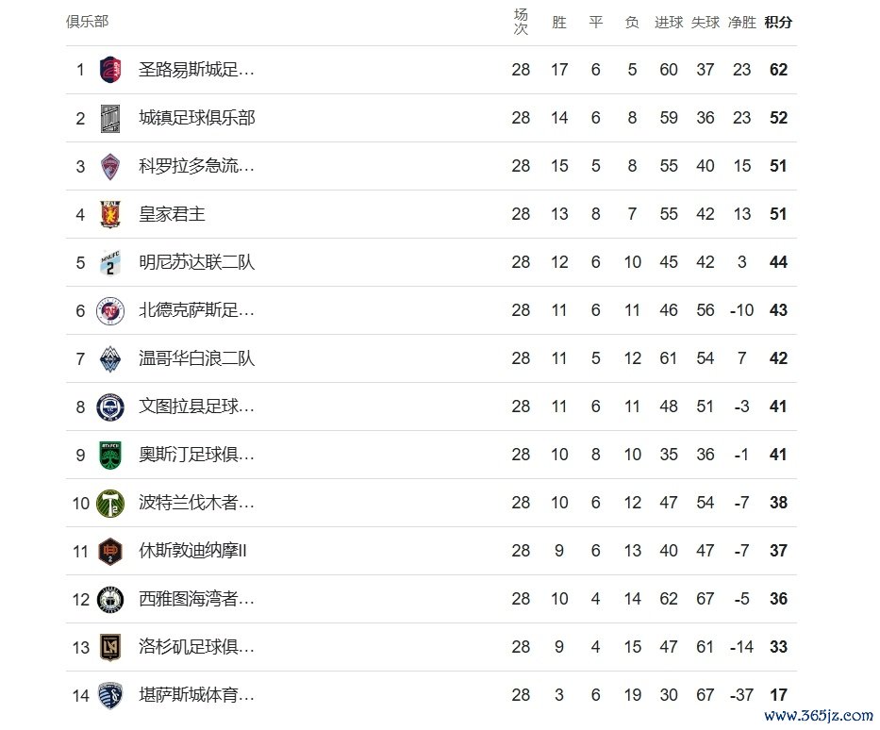Click the 文图拉县足球 team badge

point(110,406)
